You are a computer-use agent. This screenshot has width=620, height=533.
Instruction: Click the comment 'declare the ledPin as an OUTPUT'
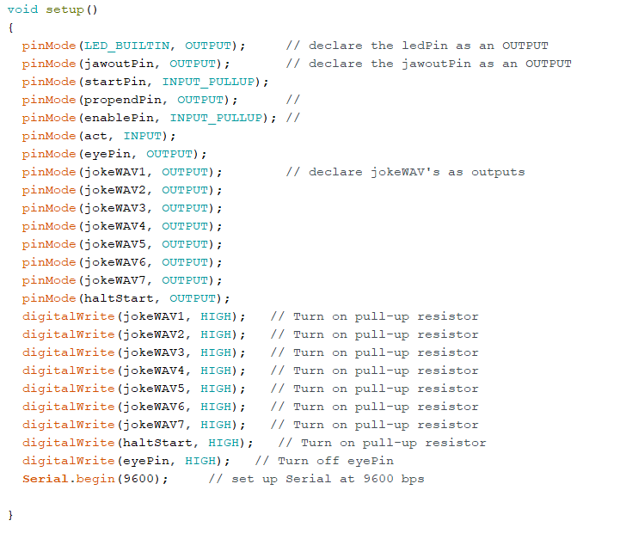point(417,46)
